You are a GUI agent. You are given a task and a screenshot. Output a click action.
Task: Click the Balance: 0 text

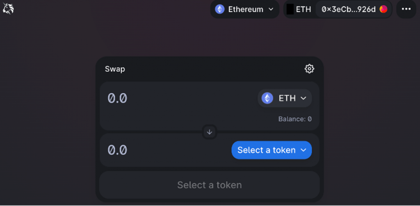tap(295, 119)
